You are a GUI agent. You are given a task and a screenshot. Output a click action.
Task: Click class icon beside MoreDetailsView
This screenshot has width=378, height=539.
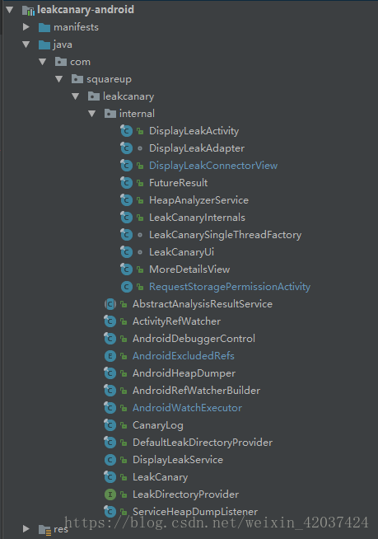point(127,269)
